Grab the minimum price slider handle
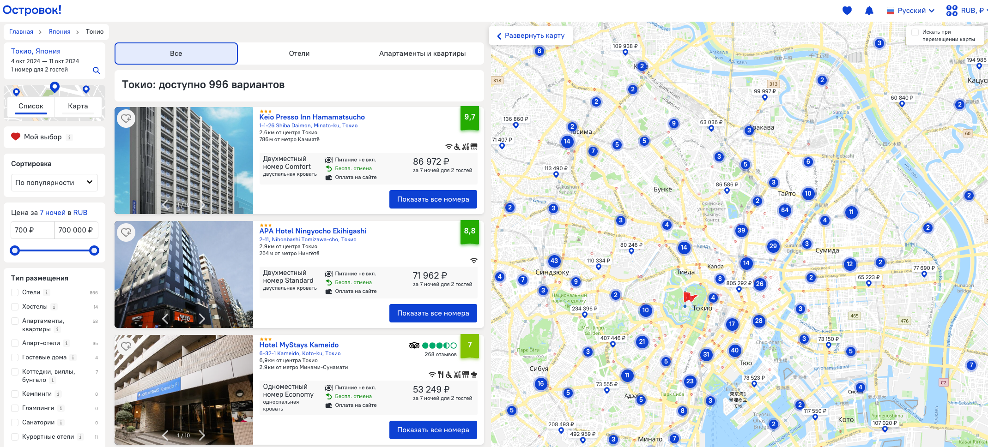Screen dimensions: 988x447 (x=15, y=250)
